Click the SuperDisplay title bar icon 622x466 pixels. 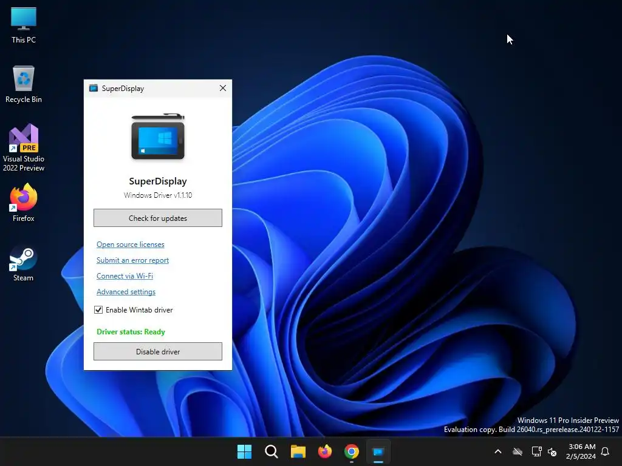pyautogui.click(x=94, y=88)
